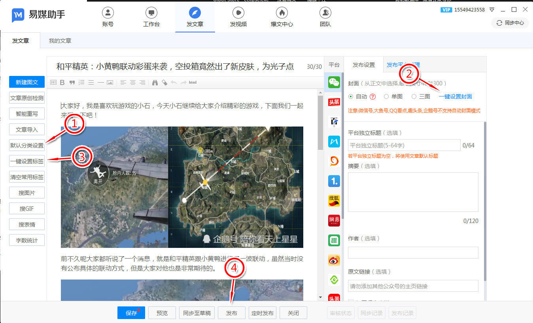Apply the H1 heading format
Image resolution: width=533 pixels, height=323 pixels.
point(53,82)
